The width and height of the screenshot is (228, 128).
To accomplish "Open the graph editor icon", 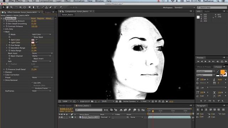I will 143,110.
